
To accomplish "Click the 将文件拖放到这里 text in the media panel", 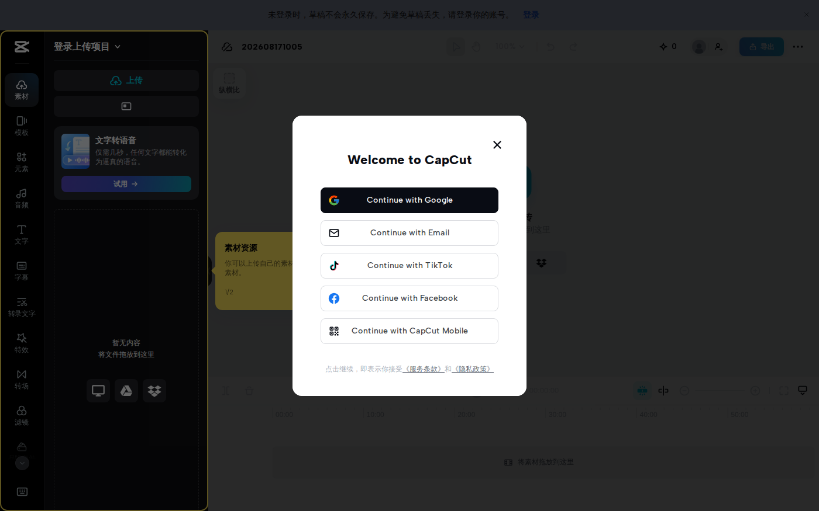I will (126, 354).
